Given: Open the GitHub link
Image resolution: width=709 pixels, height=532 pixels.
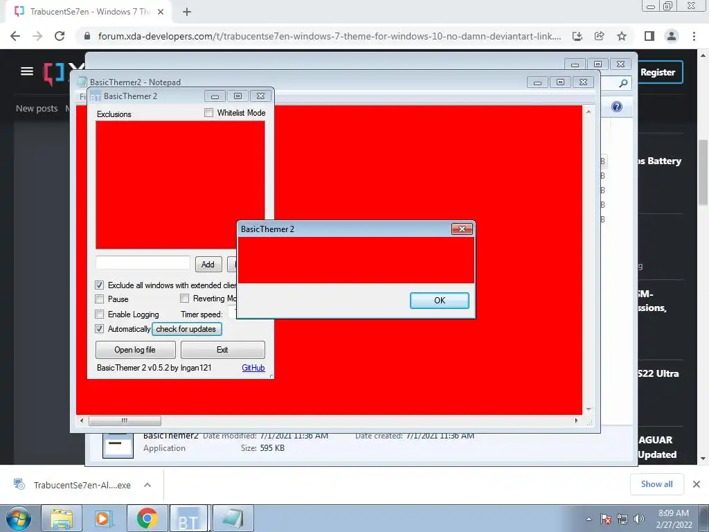Looking at the screenshot, I should point(253,368).
